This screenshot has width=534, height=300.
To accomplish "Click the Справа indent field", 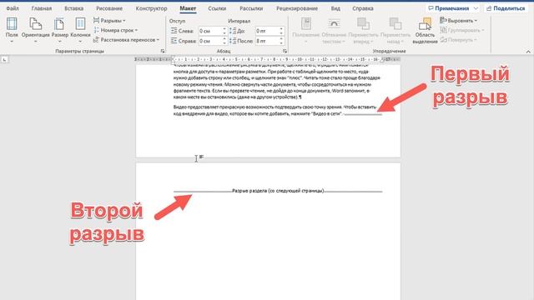I will tap(210, 41).
